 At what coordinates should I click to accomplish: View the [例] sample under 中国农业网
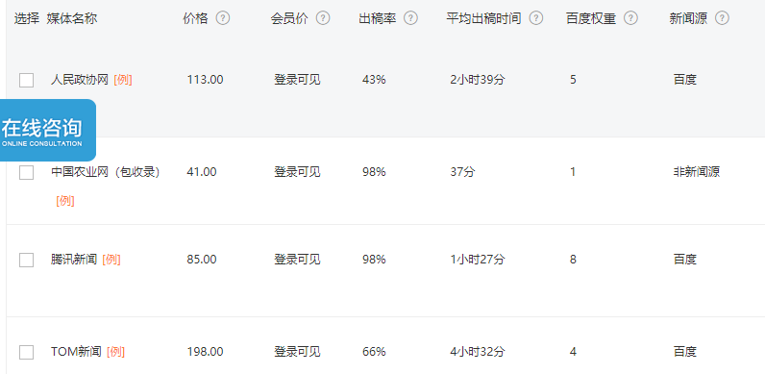coord(65,201)
